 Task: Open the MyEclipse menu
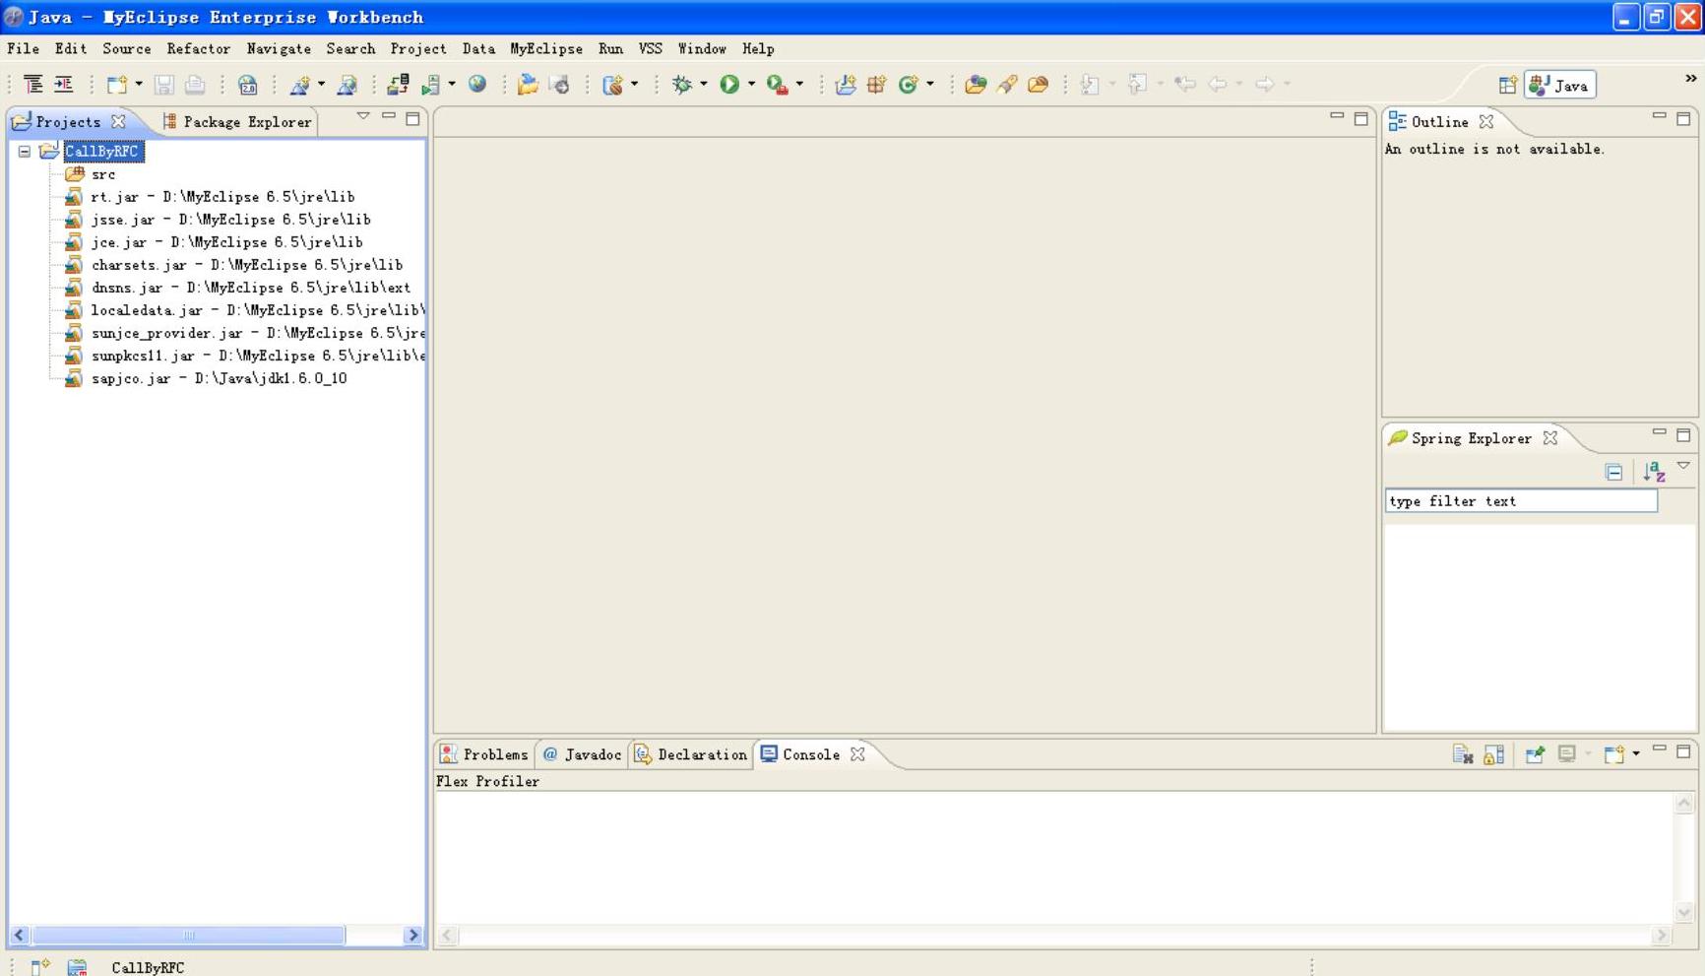[x=546, y=48]
